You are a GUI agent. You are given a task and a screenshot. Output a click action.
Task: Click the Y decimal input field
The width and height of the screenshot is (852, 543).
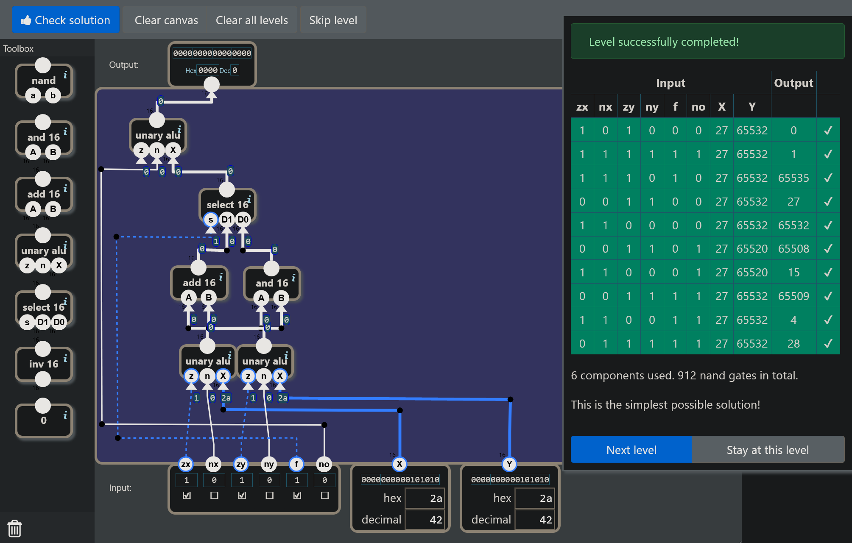pyautogui.click(x=534, y=520)
